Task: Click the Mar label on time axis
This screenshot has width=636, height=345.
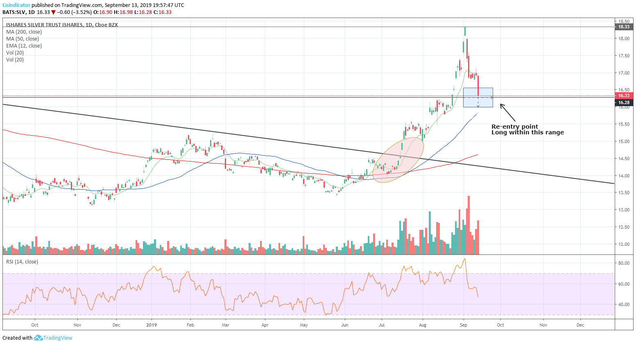Action: point(225,325)
